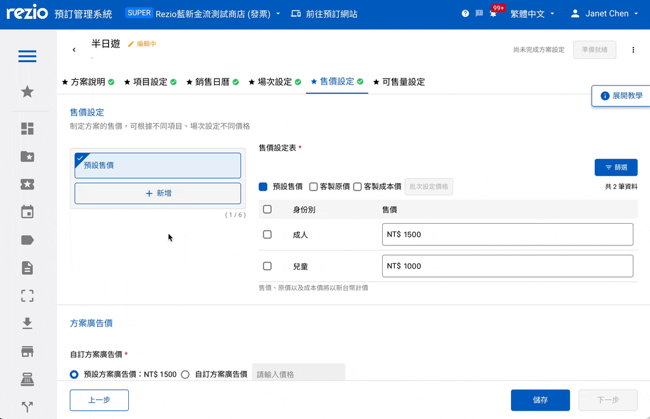Toggle the 預設售價 checkbox
Screen dimensions: 650x419
click(x=263, y=187)
